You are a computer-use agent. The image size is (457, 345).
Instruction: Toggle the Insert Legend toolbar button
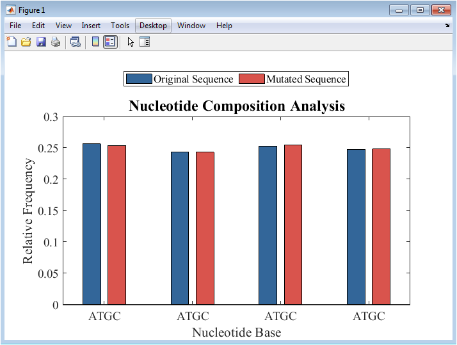[x=109, y=42]
